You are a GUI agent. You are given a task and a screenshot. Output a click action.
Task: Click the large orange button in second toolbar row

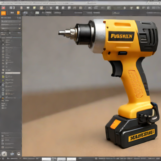click(3, 13)
